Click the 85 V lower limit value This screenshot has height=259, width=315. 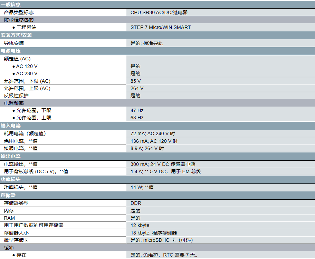coord(135,81)
